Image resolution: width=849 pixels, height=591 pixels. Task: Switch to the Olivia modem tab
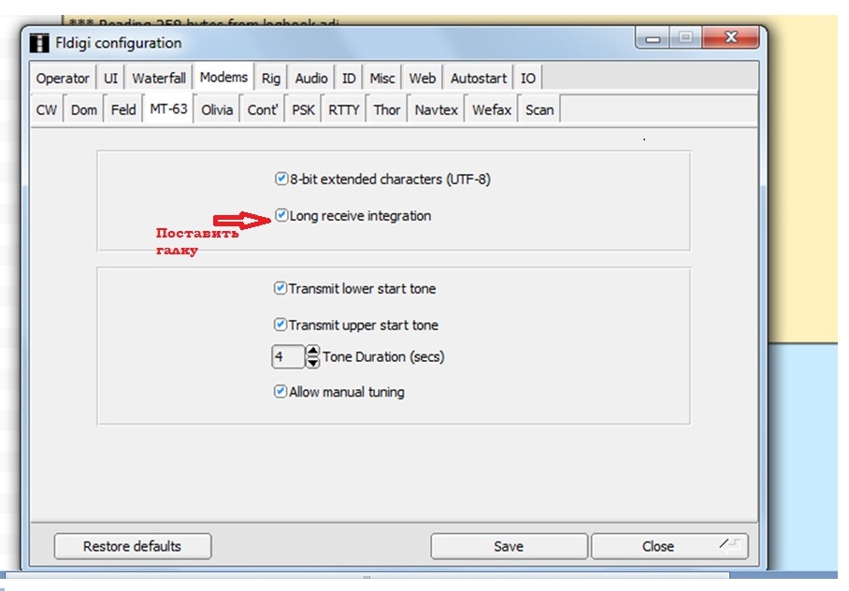(x=217, y=109)
